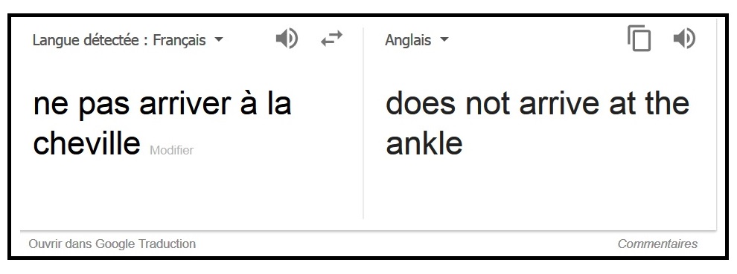This screenshot has width=737, height=274.
Task: Open the dropdown arrow beside Anglais
Action: (444, 40)
